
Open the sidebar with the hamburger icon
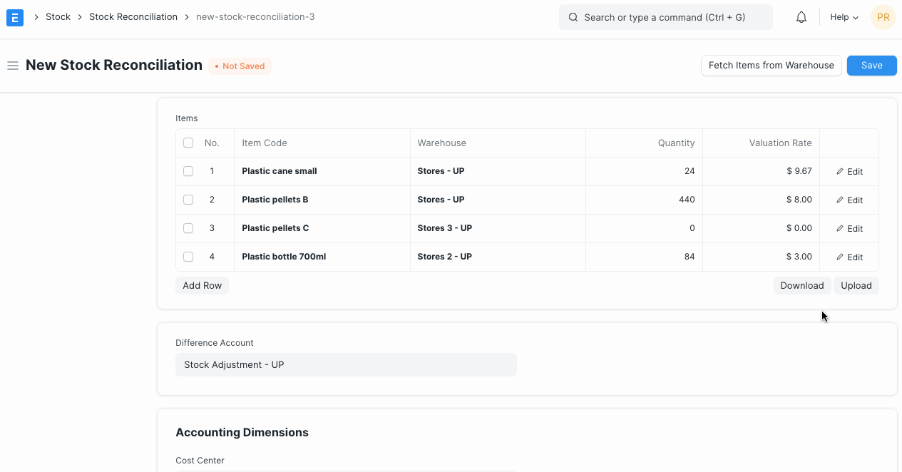13,65
